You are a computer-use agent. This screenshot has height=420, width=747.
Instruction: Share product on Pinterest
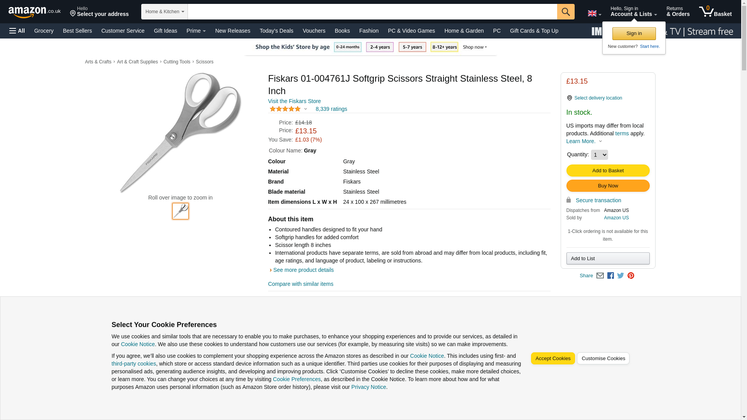point(631,276)
